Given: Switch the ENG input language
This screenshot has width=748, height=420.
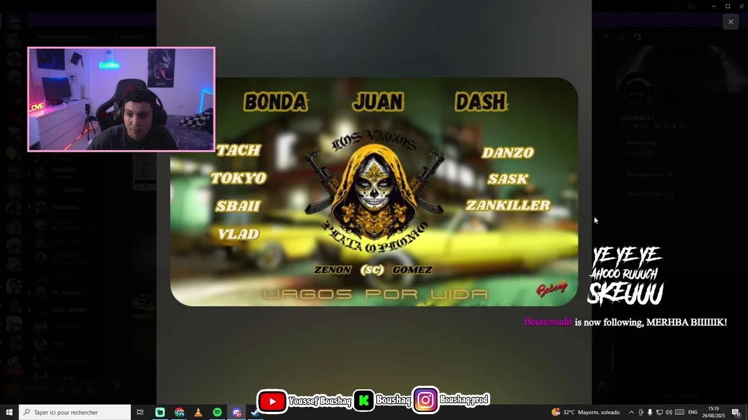Looking at the screenshot, I should coord(693,412).
